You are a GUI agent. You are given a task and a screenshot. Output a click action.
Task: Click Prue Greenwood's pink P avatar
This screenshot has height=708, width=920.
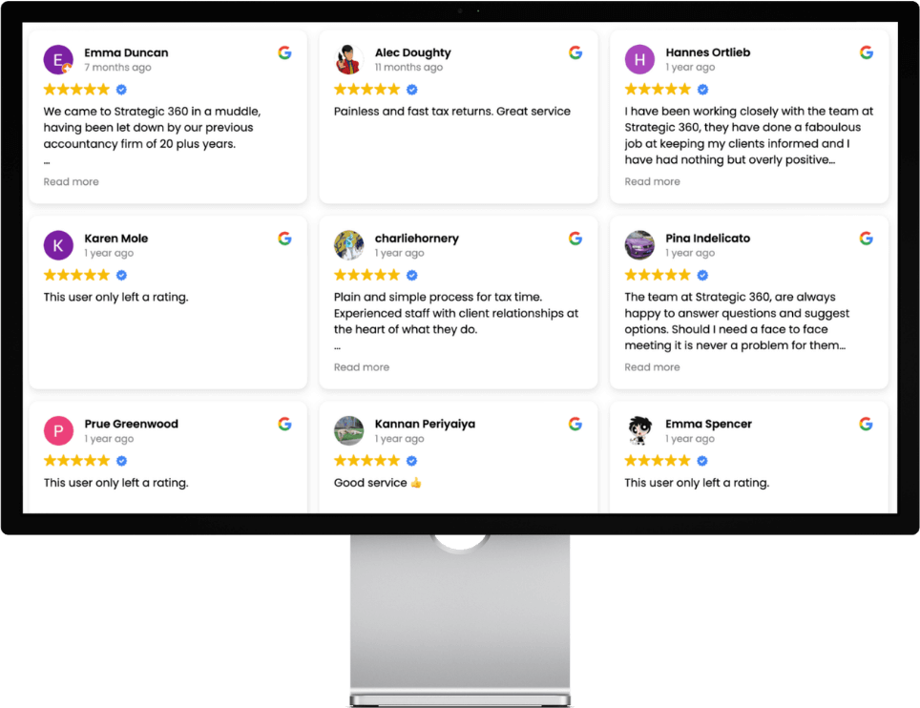tap(58, 431)
